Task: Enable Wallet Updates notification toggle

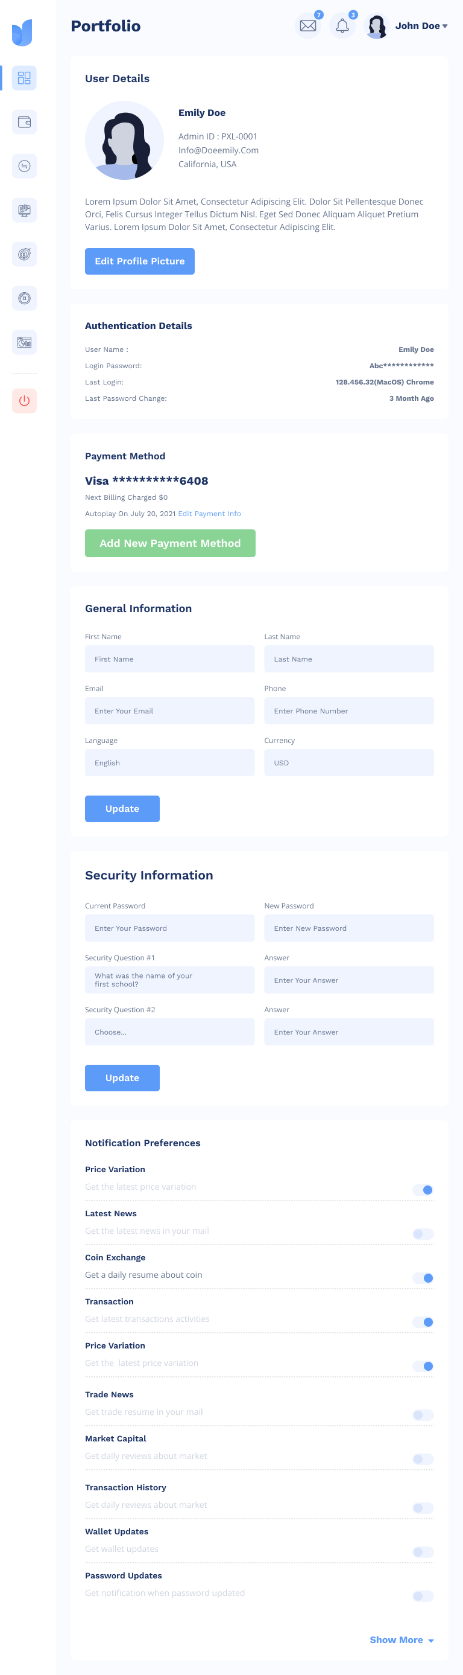Action: [x=423, y=1551]
